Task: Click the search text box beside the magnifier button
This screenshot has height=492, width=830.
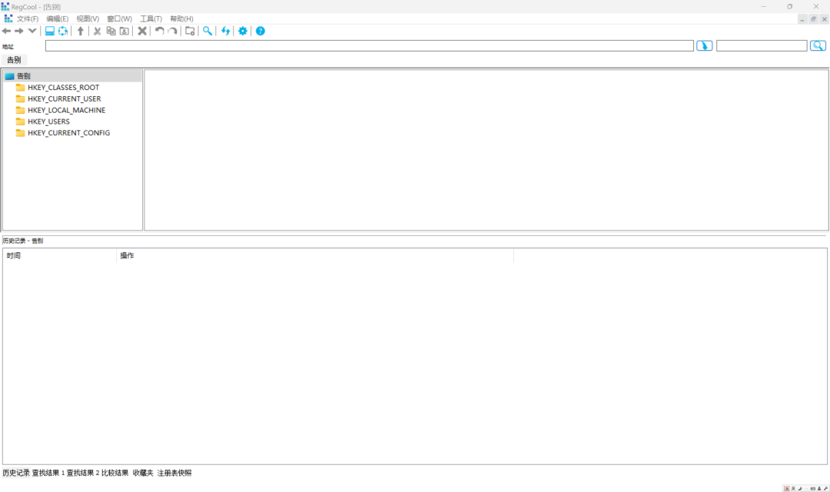Action: pos(762,46)
